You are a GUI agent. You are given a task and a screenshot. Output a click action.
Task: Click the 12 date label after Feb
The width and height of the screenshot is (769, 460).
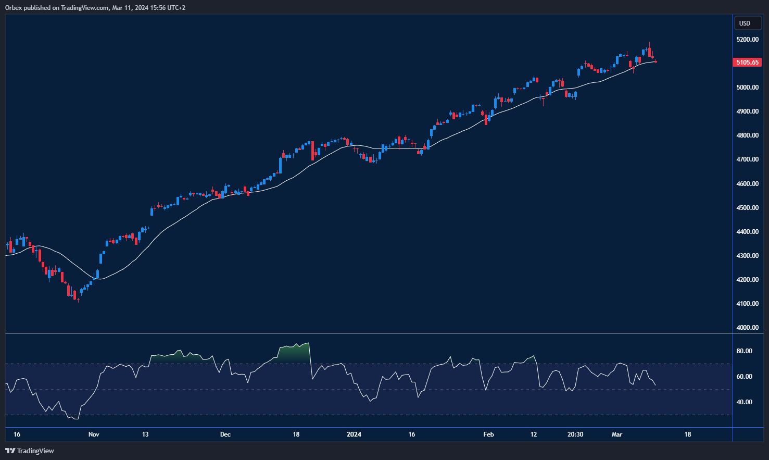coord(534,434)
